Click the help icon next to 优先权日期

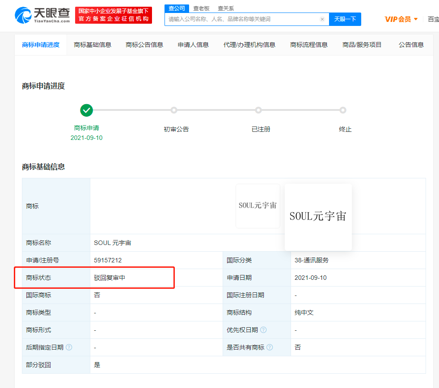click(x=263, y=330)
